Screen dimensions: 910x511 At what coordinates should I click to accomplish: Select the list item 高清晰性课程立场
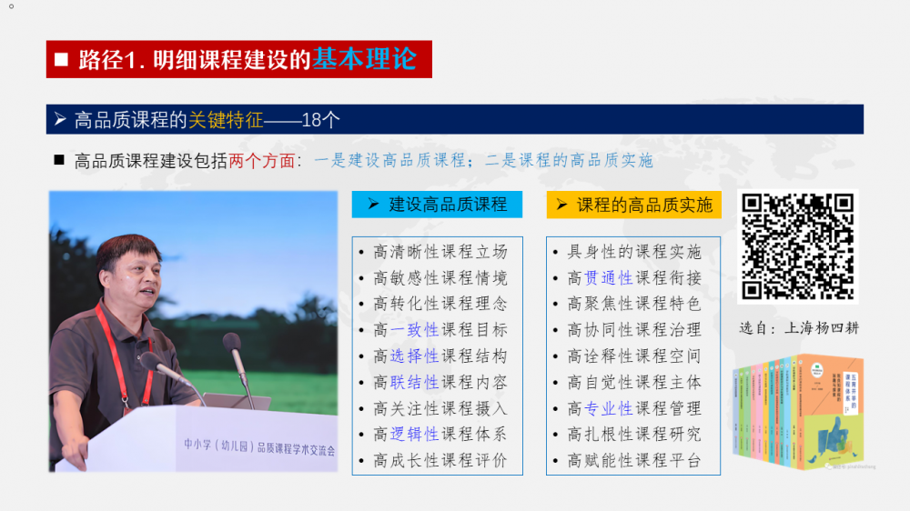pyautogui.click(x=440, y=252)
